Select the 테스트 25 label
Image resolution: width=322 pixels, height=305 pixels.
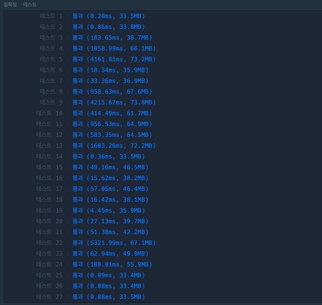point(49,275)
